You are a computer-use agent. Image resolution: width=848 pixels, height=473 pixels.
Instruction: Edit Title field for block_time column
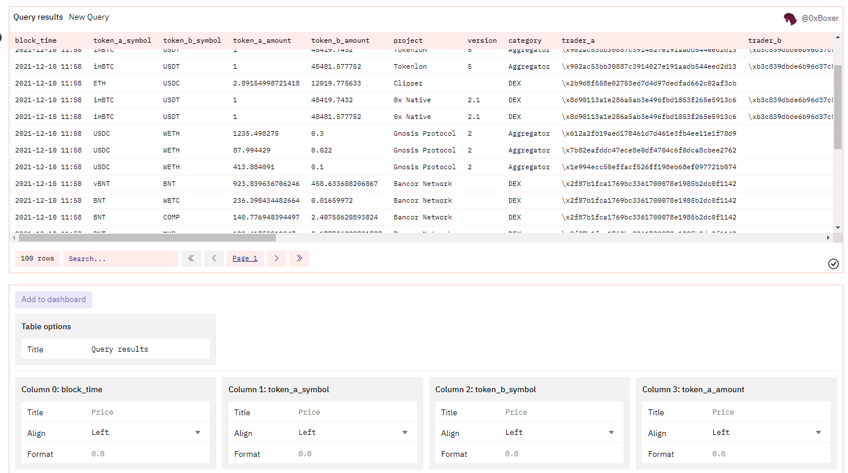(148, 412)
